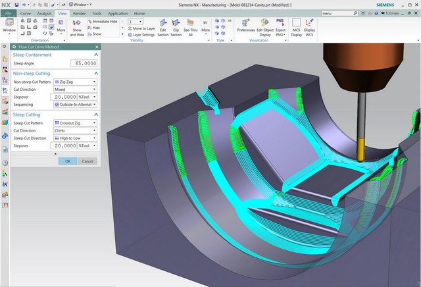Click the blue Help icon

pyautogui.click(x=376, y=13)
